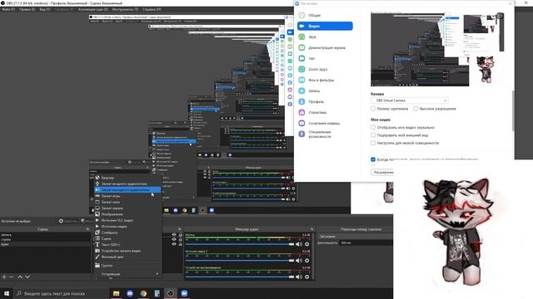
Task: Select the Звук section in Zoom settings
Action: [325, 37]
